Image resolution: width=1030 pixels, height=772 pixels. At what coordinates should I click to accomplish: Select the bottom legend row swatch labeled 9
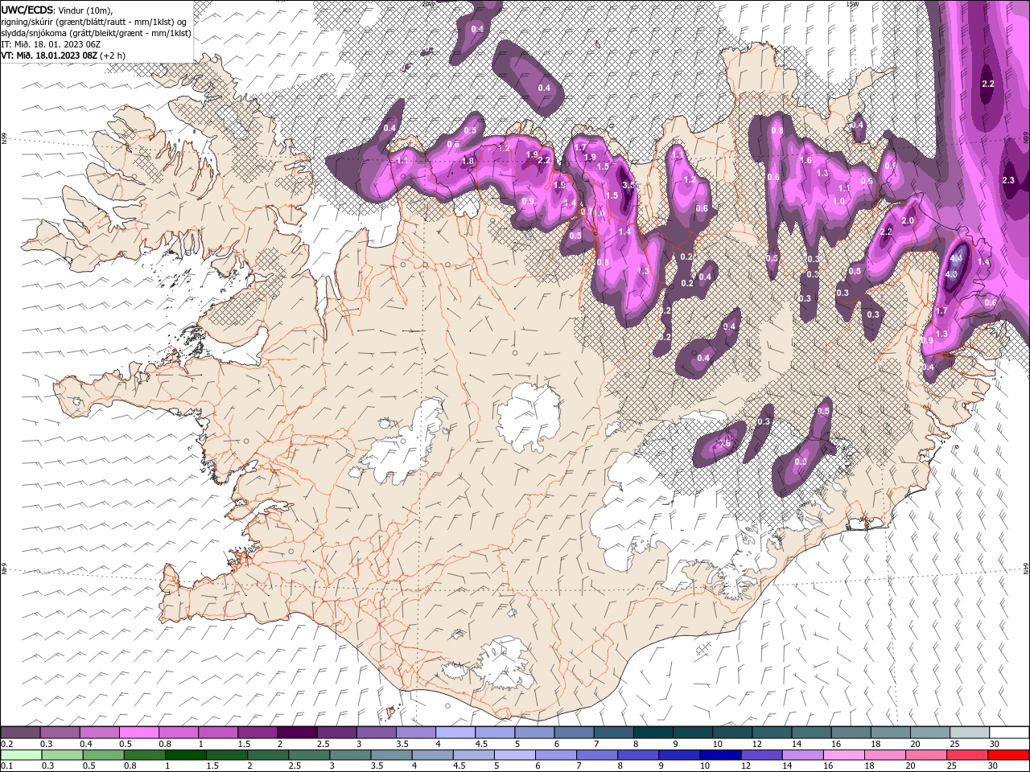[x=680, y=754]
